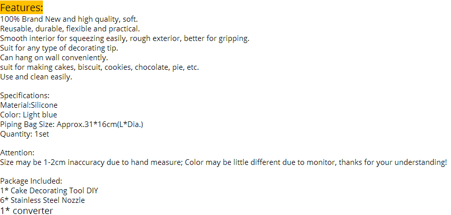Click the 'Smooth interior for squeezing easily' line

pos(125,38)
